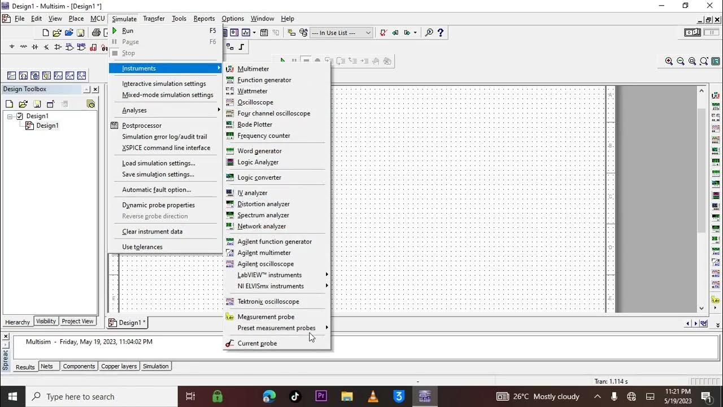This screenshot has height=407, width=723.
Task: Open the Nets spreadsheet tab
Action: pyautogui.click(x=47, y=366)
